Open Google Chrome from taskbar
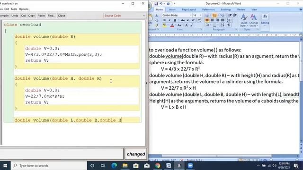Screen dimensions: 303x170 [x=158, y=166]
